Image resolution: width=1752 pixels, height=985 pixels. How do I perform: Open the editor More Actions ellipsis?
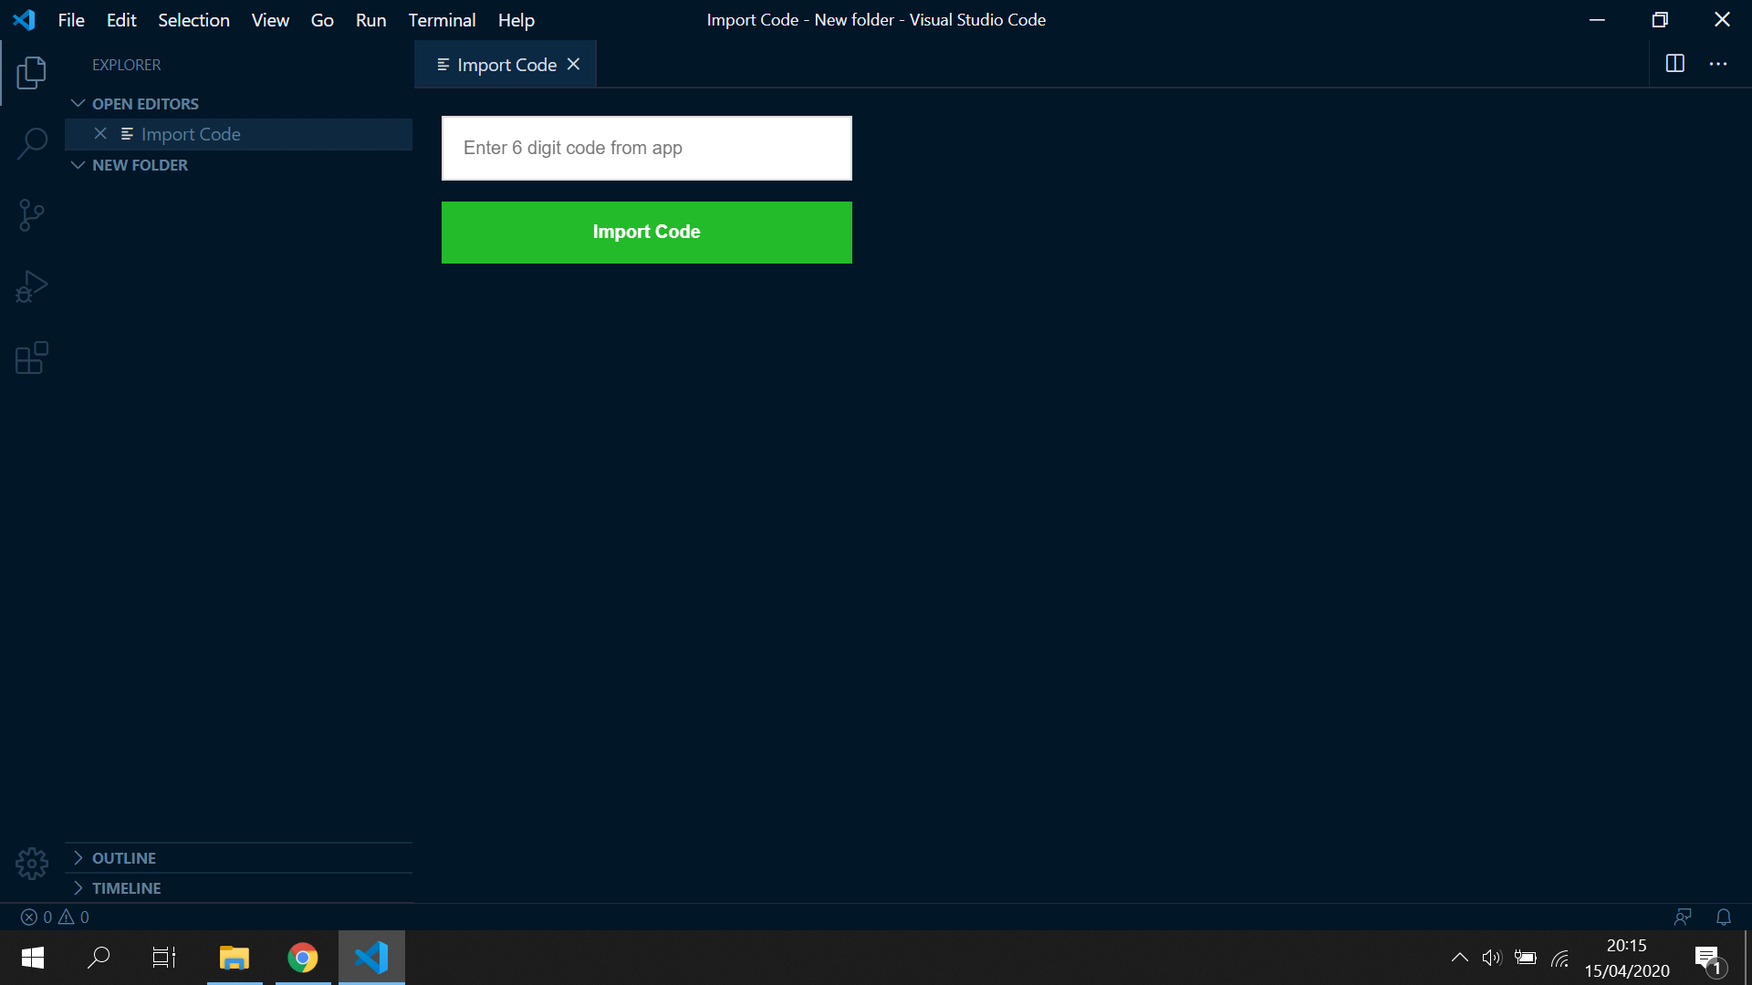tap(1718, 64)
